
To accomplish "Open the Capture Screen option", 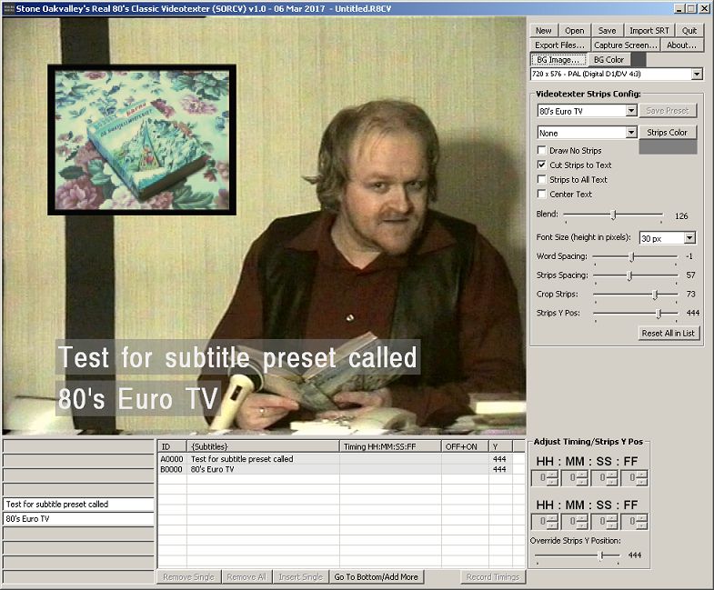I will tap(625, 45).
